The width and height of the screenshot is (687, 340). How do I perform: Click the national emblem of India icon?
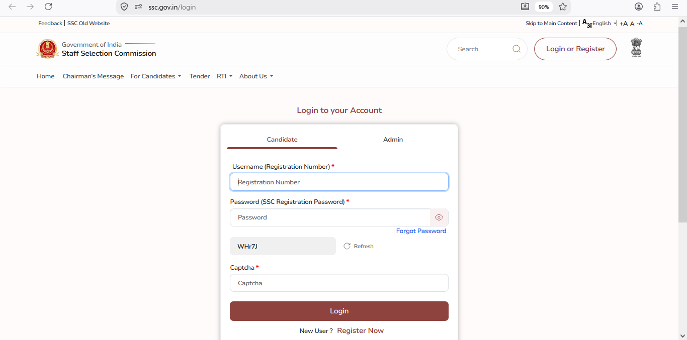(x=636, y=48)
